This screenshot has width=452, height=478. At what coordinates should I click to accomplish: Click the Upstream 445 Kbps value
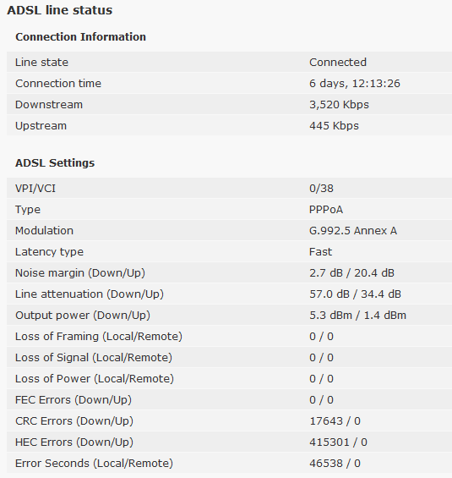pos(334,126)
